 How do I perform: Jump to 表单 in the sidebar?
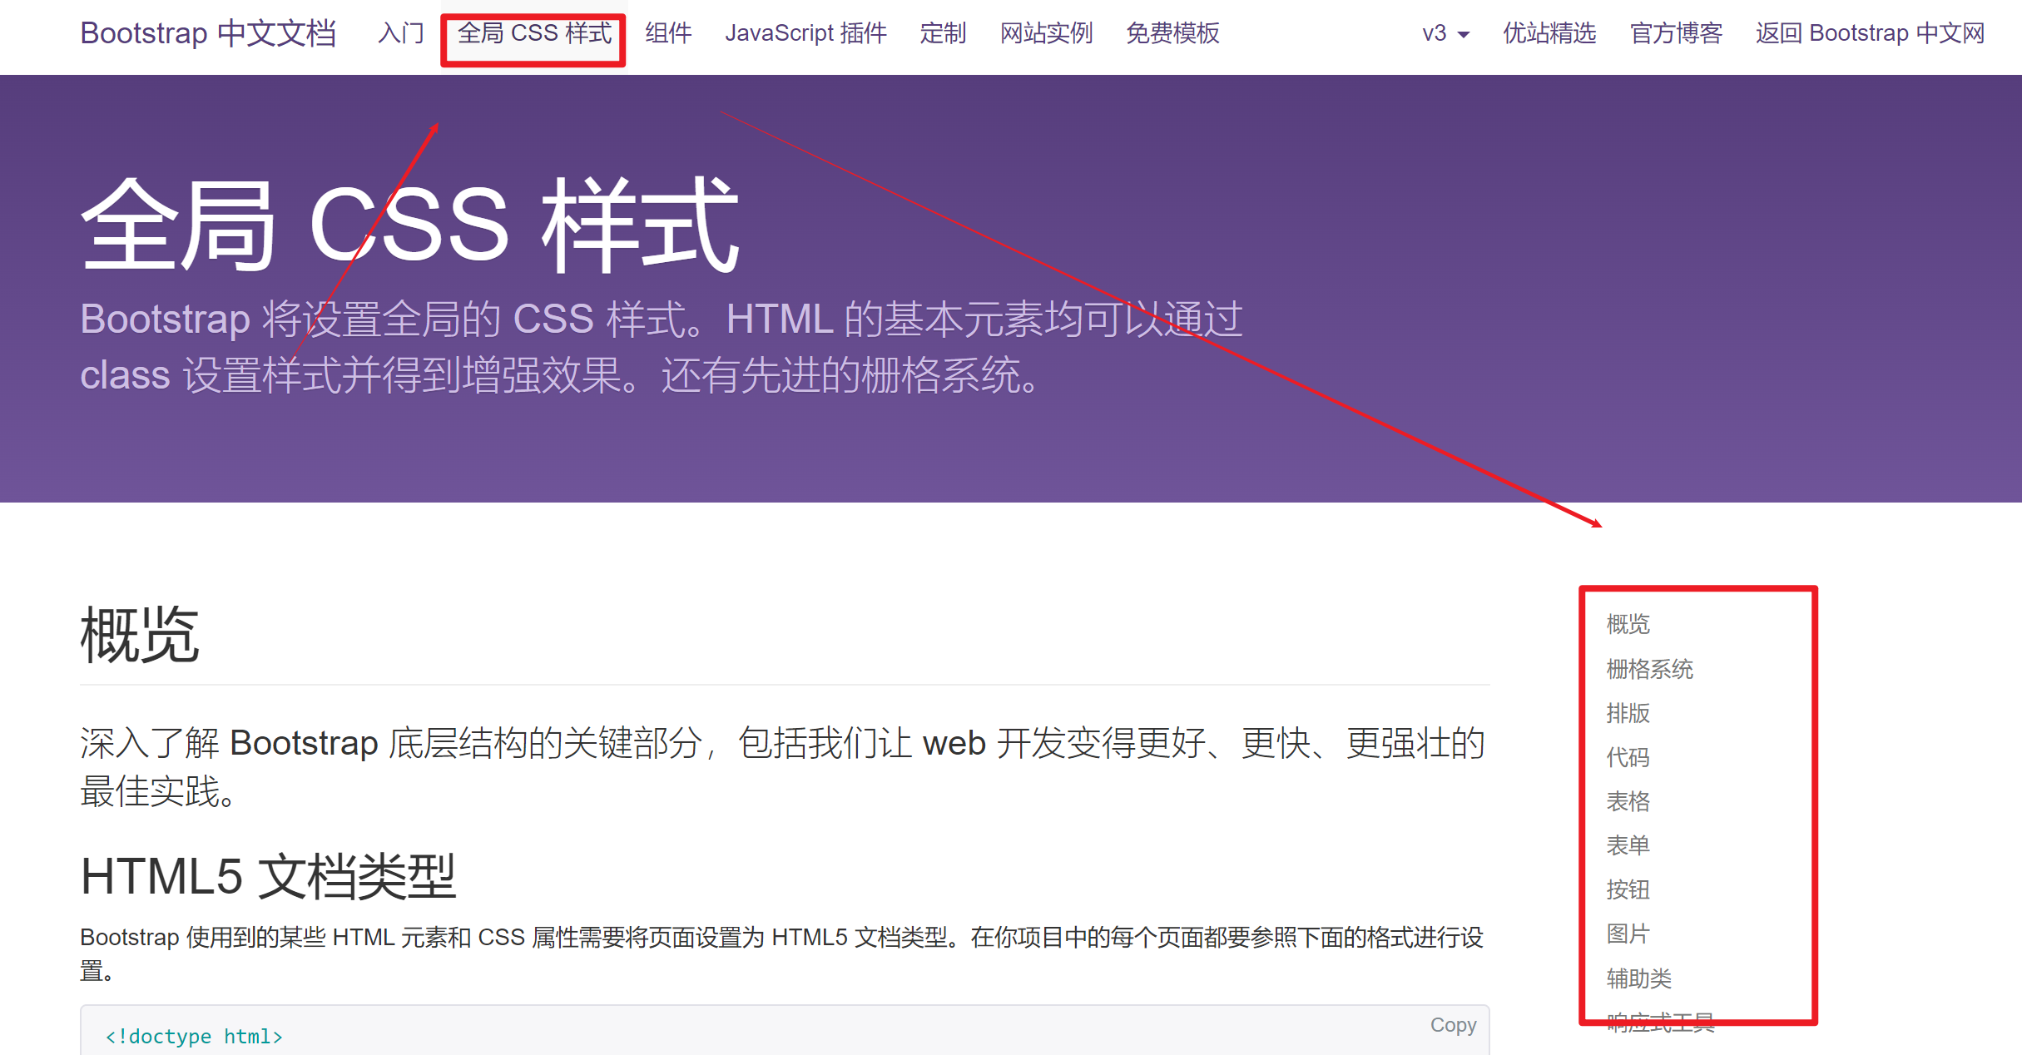(x=1628, y=845)
